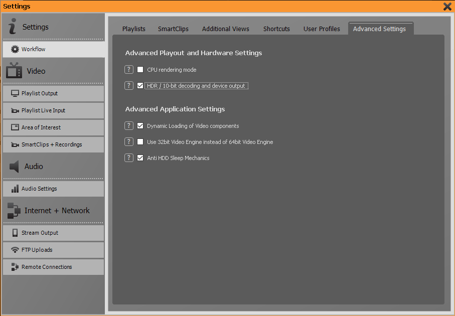The height and width of the screenshot is (316, 455).
Task: Click help icon for HDR 10-bit decoding
Action: click(x=129, y=86)
